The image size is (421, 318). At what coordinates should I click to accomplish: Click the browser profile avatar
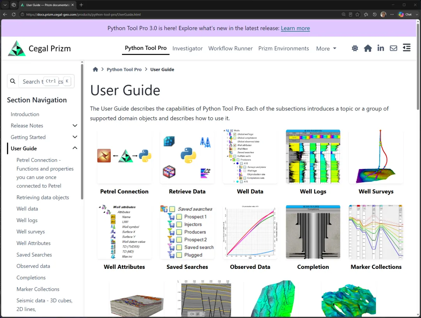point(383,14)
